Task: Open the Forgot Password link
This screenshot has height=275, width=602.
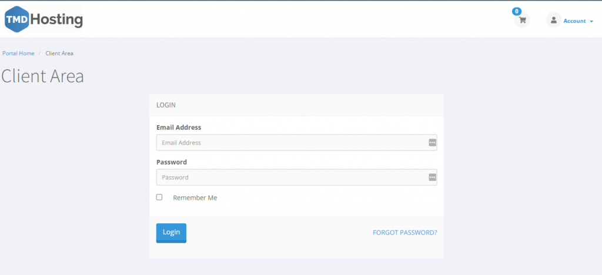Action: click(x=404, y=233)
